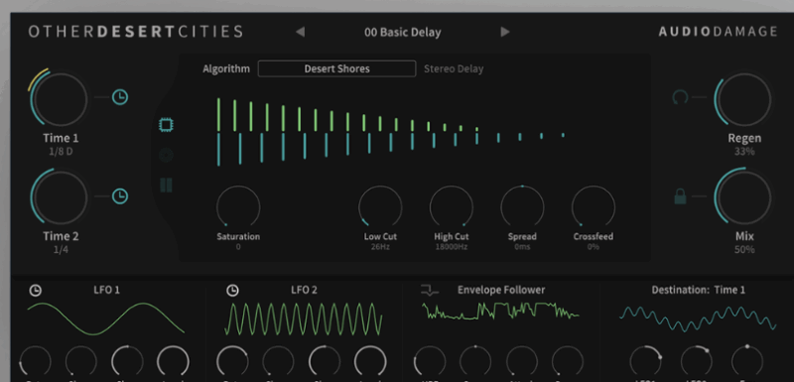Image resolution: width=794 pixels, height=382 pixels.
Task: Click the rightmost knob under LFO 2
Action: pos(370,362)
